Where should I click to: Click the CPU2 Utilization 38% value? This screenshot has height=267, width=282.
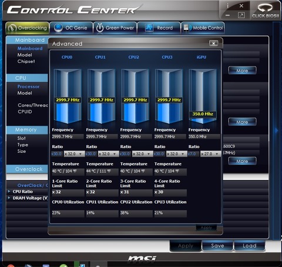136,213
